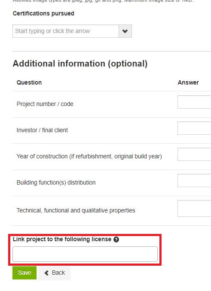Click the left chevron icon in Back
The image size is (211, 291).
tap(46, 273)
